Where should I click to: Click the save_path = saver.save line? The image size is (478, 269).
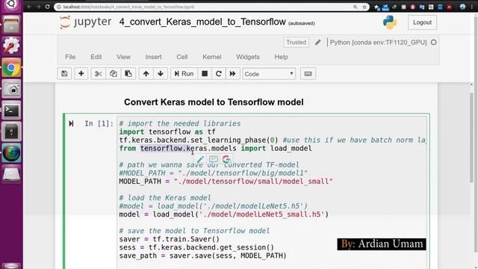coord(202,256)
